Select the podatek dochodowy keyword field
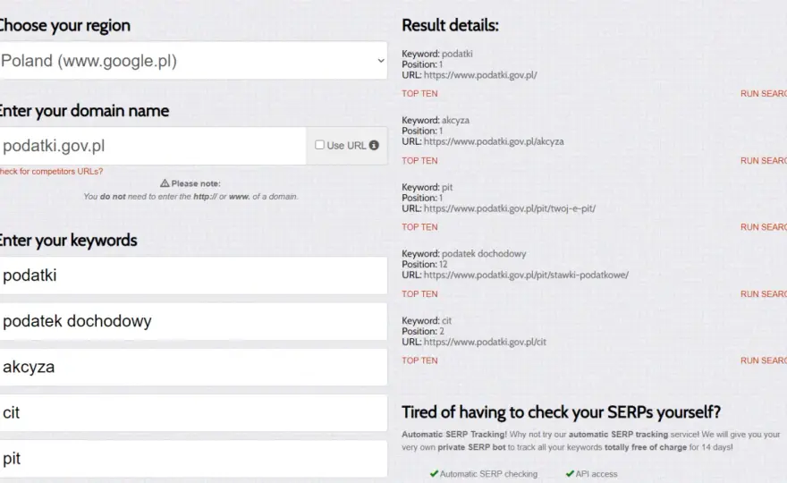The image size is (787, 483). [x=193, y=321]
